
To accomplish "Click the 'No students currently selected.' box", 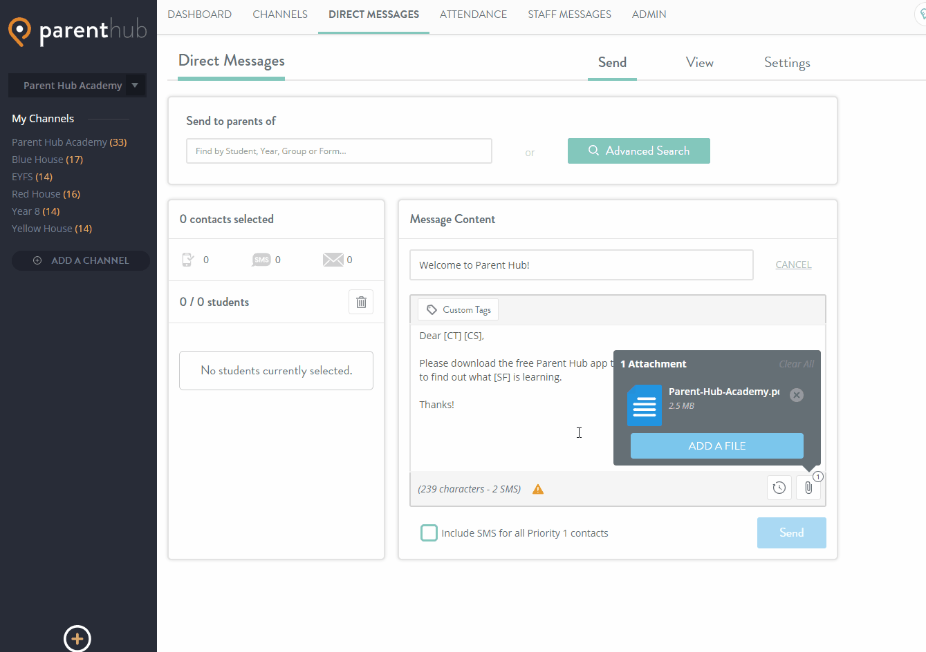I will tap(276, 370).
